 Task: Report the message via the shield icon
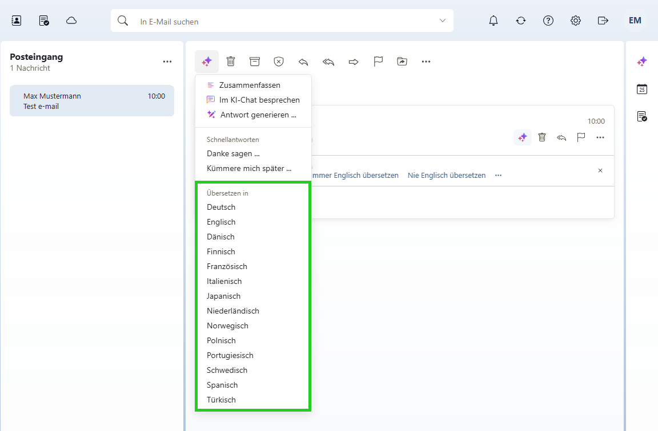point(278,61)
